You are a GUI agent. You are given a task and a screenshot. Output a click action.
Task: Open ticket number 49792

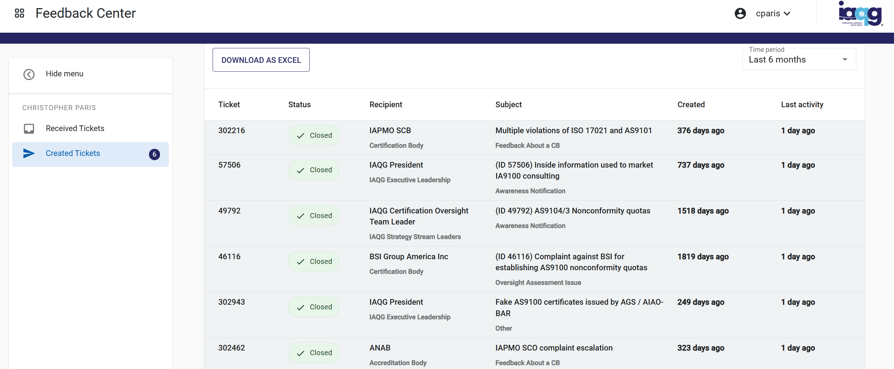(x=229, y=211)
